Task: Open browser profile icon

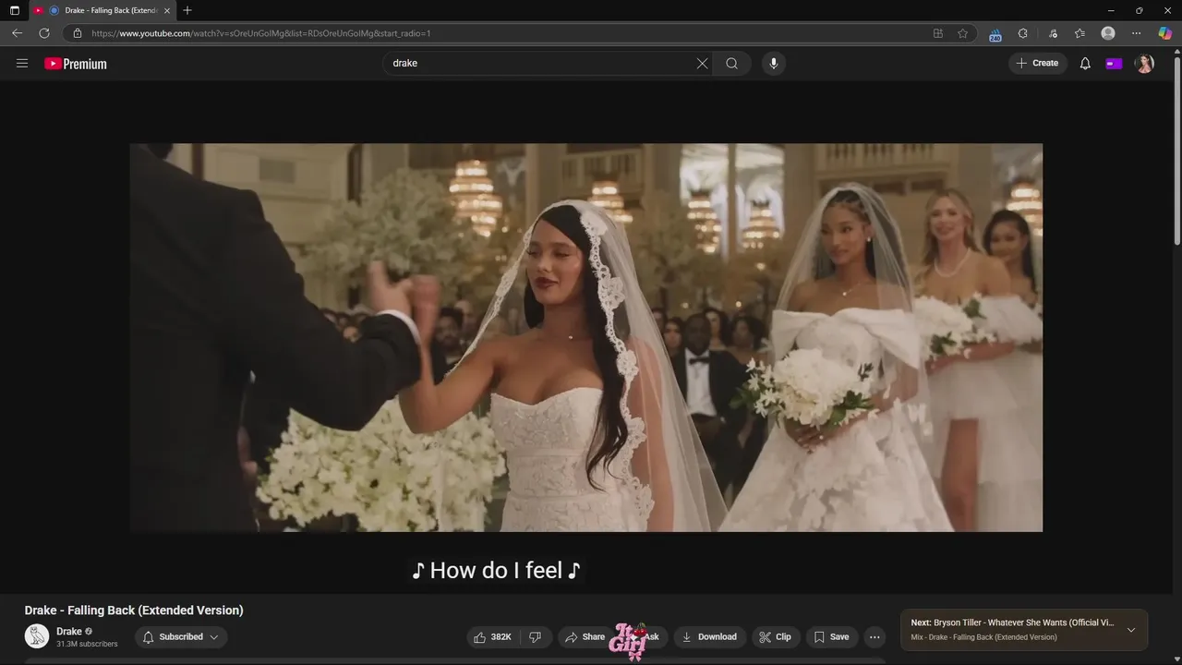Action: [x=1108, y=33]
